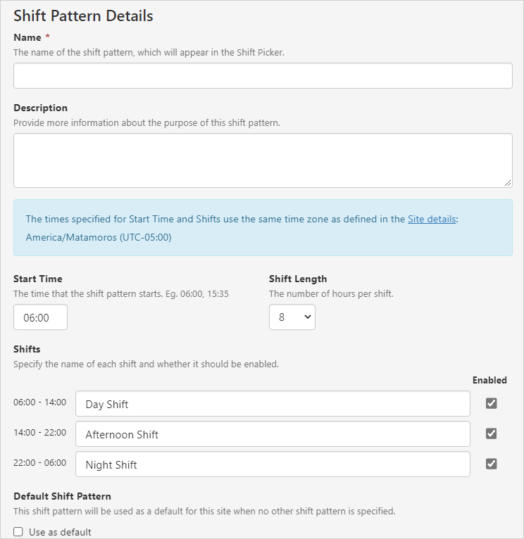Disable the Day Shift enabled checkbox
Image resolution: width=524 pixels, height=539 pixels.
tap(492, 403)
